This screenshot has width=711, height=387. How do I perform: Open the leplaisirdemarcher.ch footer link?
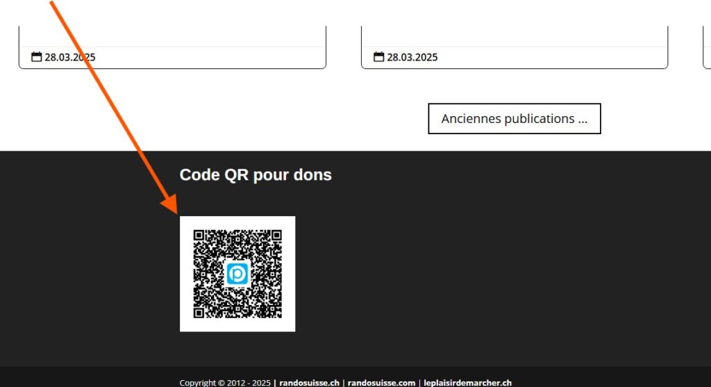click(467, 382)
